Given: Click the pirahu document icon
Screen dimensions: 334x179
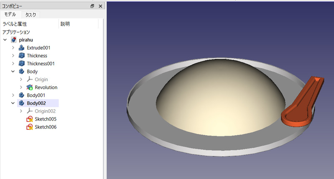Looking at the screenshot, I should pos(14,40).
